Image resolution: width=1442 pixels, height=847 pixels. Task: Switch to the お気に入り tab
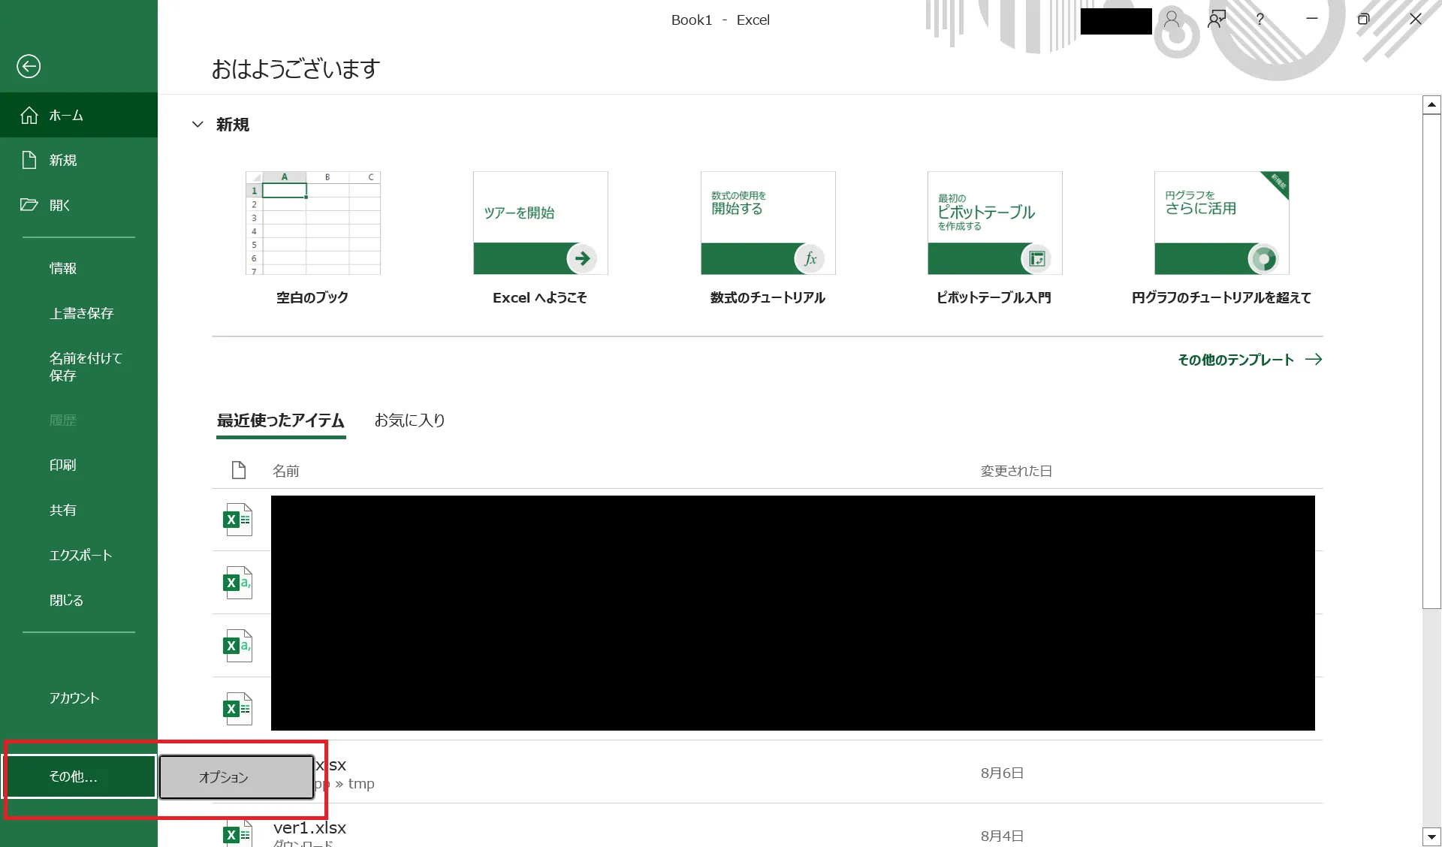coord(409,420)
